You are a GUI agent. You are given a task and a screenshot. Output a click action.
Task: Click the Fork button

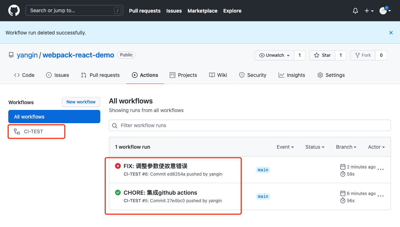363,55
